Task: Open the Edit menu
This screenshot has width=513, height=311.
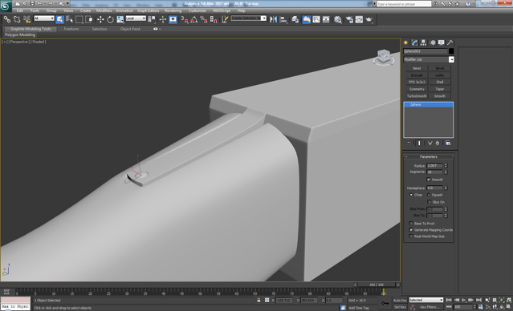Action: point(20,10)
